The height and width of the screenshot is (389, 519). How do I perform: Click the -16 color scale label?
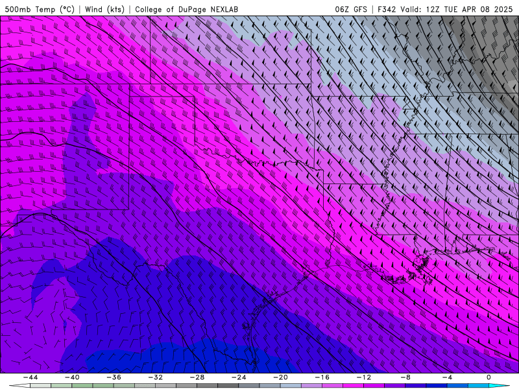click(x=322, y=377)
